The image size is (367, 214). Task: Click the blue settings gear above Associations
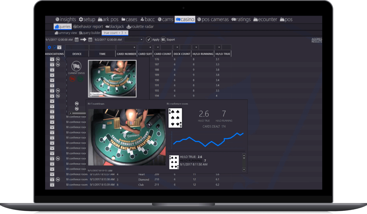click(x=49, y=47)
